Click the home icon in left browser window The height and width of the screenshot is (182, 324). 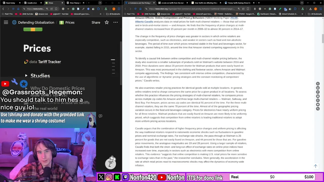tap(18, 9)
